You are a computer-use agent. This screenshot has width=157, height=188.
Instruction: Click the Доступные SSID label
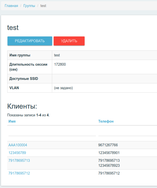pos(24,79)
